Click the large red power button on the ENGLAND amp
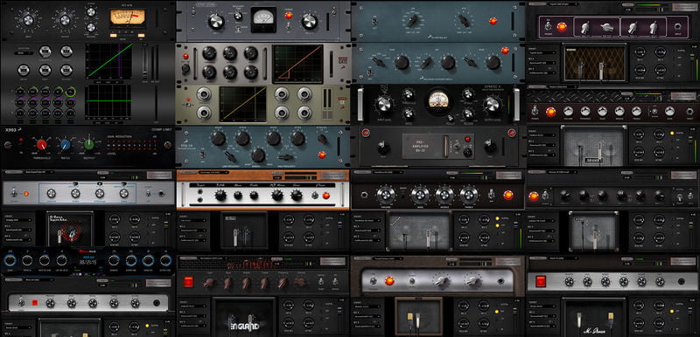This screenshot has height=337, width=700. click(188, 282)
